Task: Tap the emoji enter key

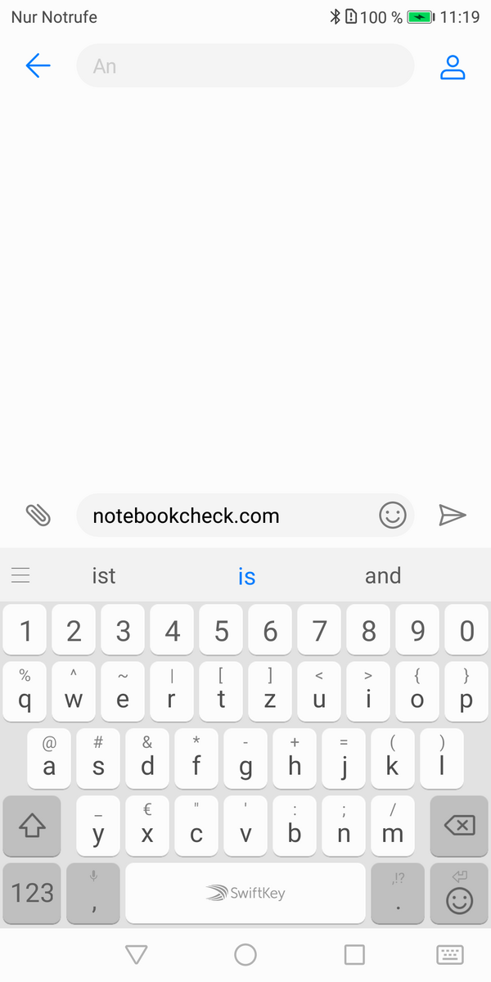Action: (459, 893)
